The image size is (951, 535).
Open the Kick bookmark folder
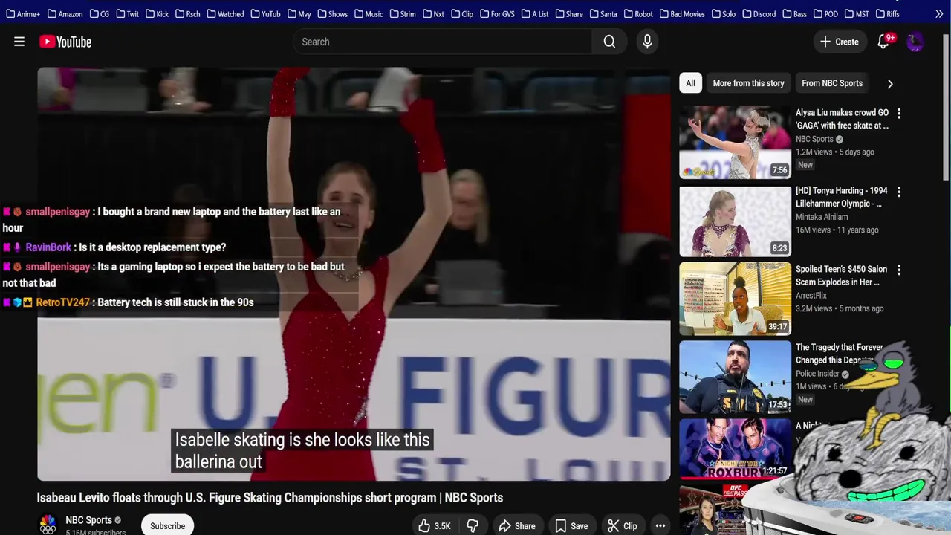(157, 13)
